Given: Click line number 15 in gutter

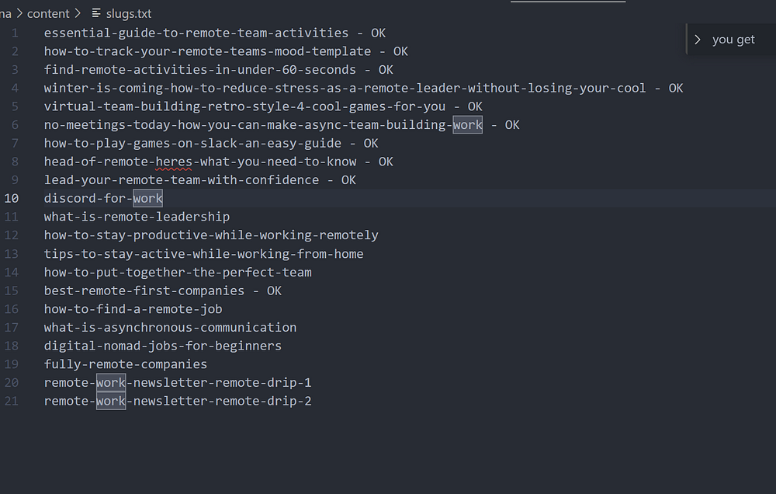Looking at the screenshot, I should pos(12,290).
